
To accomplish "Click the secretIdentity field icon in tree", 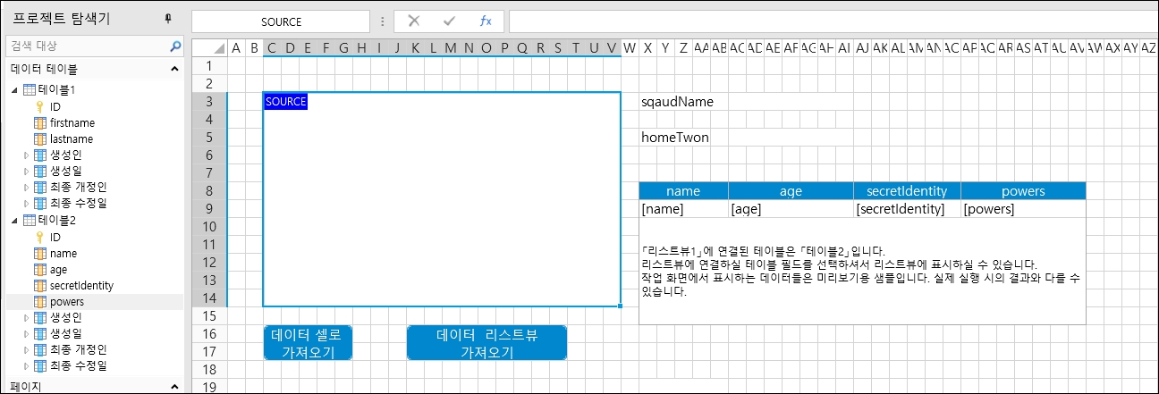I will pyautogui.click(x=39, y=285).
